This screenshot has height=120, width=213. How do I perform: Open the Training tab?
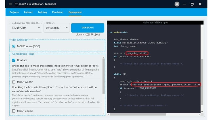point(42,12)
